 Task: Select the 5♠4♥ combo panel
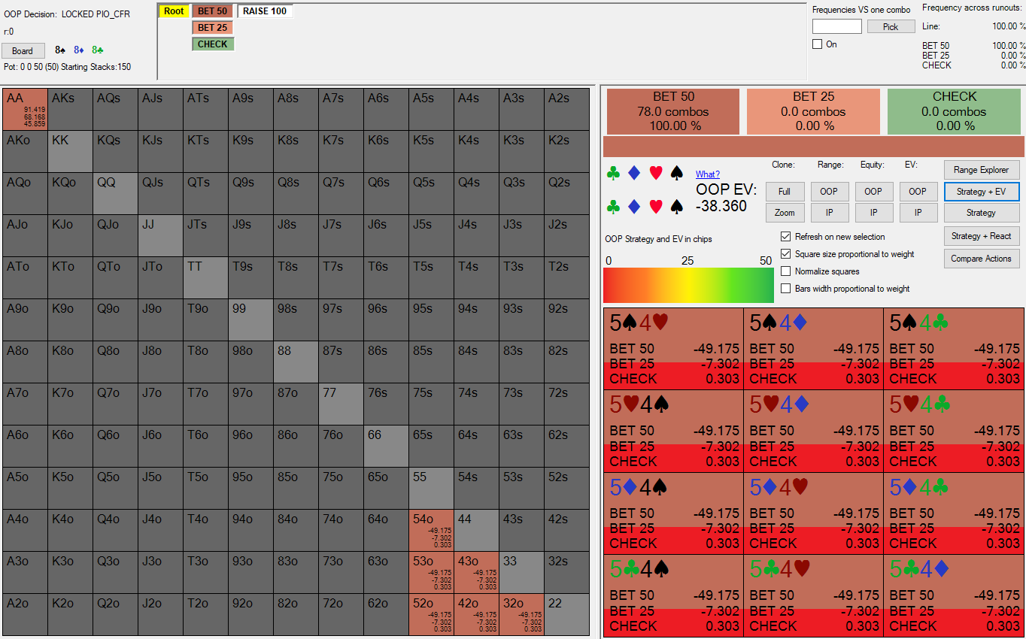[673, 349]
